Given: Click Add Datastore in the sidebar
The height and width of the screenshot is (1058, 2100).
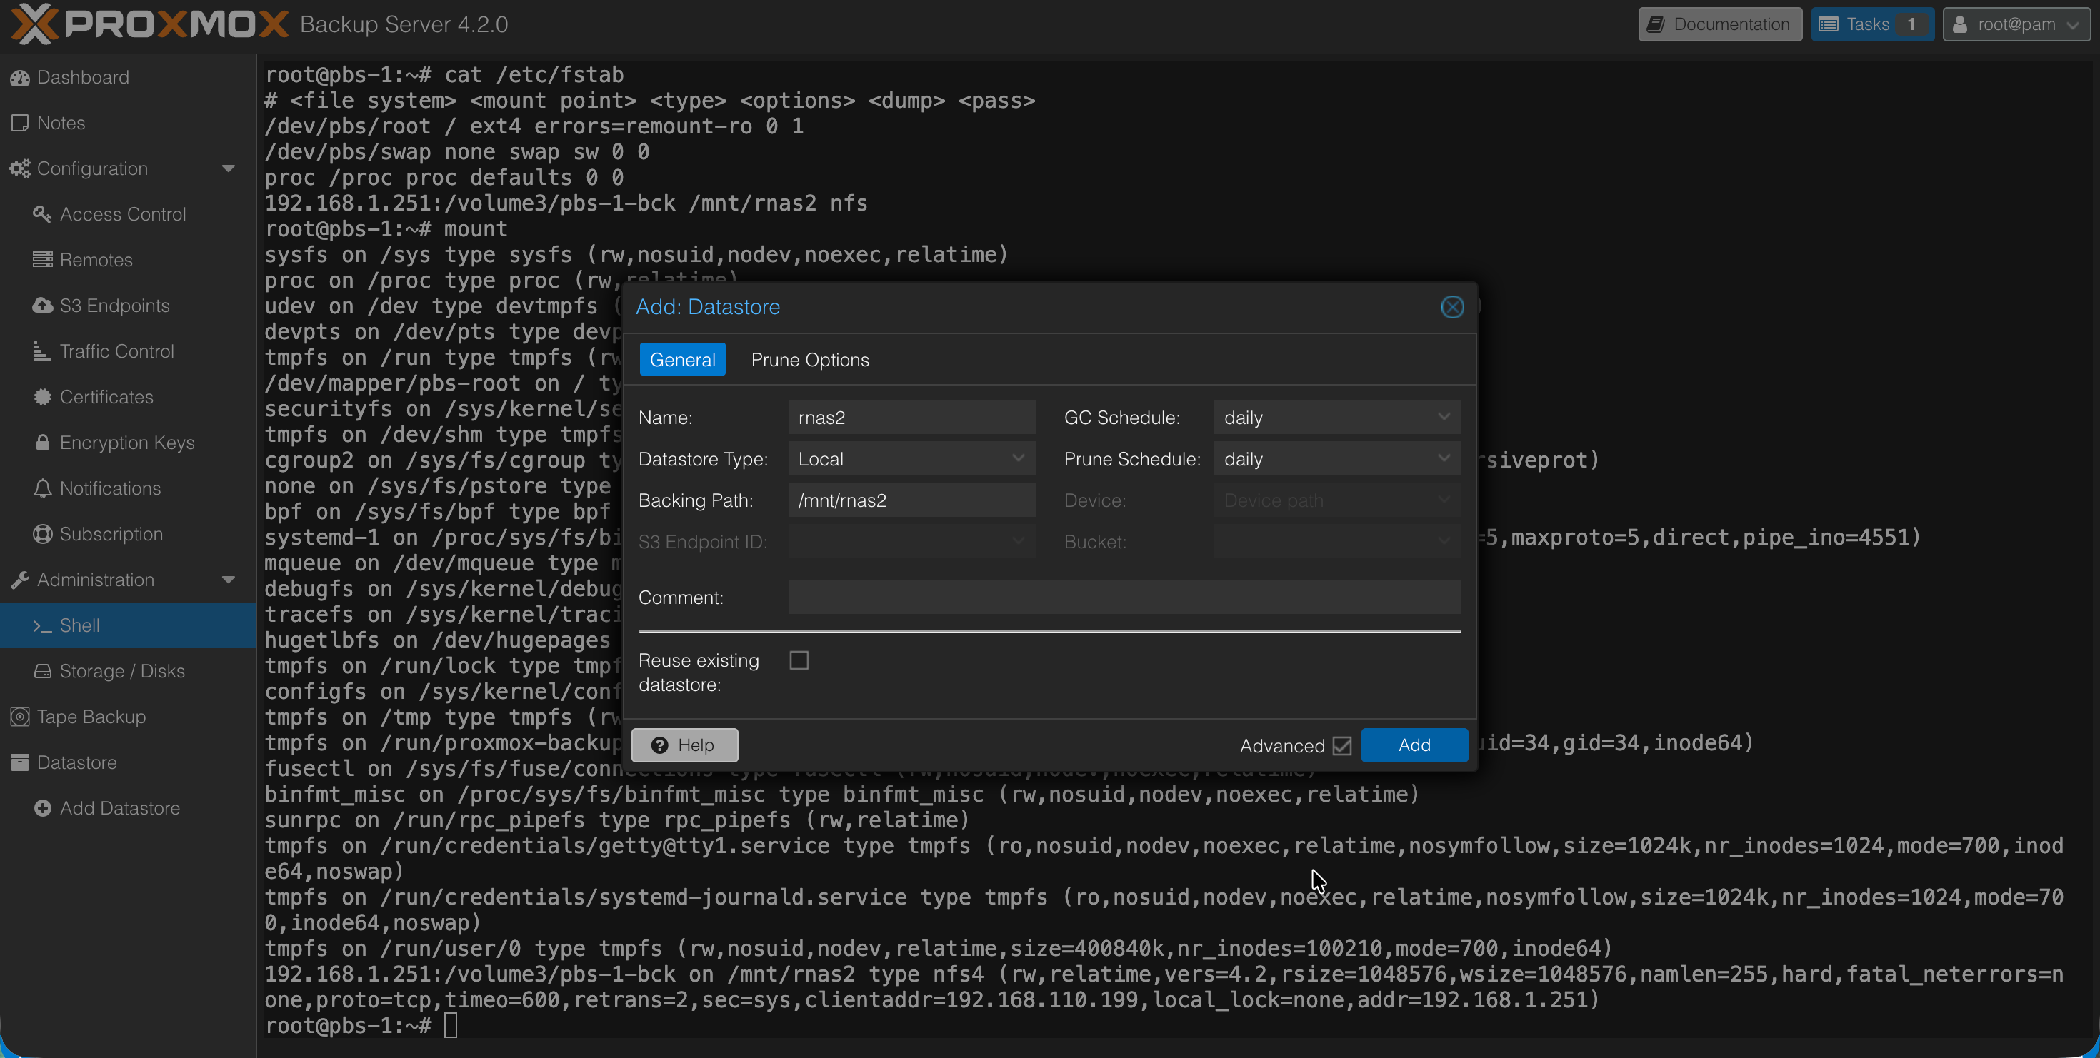Looking at the screenshot, I should point(128,808).
